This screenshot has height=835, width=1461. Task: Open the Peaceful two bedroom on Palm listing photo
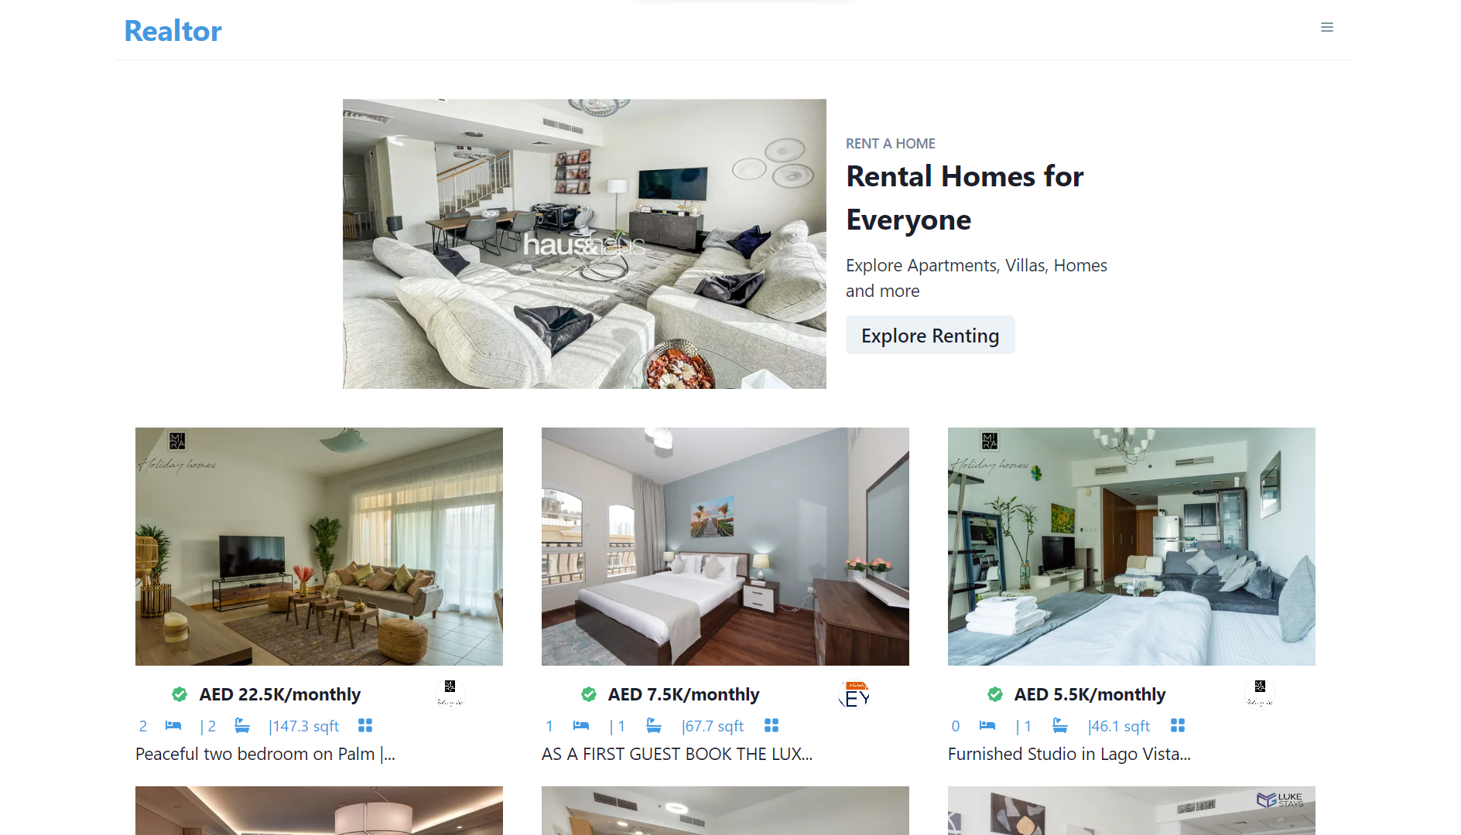tap(319, 547)
